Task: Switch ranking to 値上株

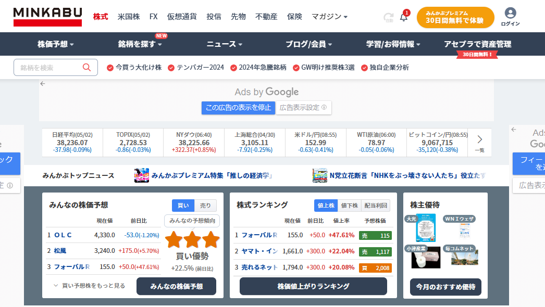Action: click(326, 206)
